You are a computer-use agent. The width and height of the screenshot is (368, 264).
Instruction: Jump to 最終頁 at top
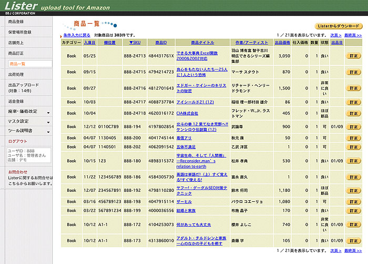pos(353,35)
